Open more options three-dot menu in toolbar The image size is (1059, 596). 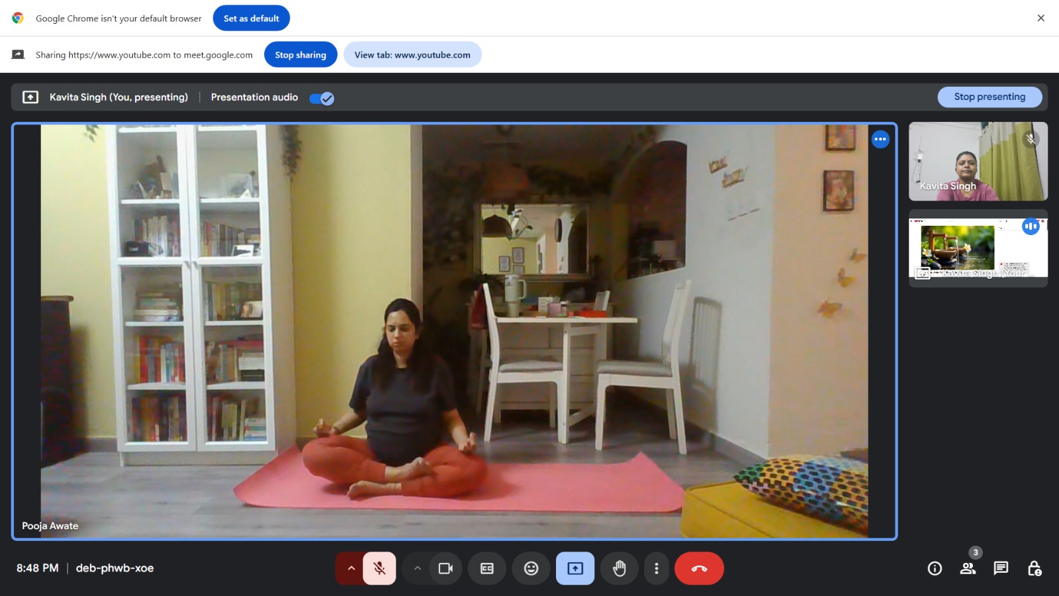click(656, 568)
